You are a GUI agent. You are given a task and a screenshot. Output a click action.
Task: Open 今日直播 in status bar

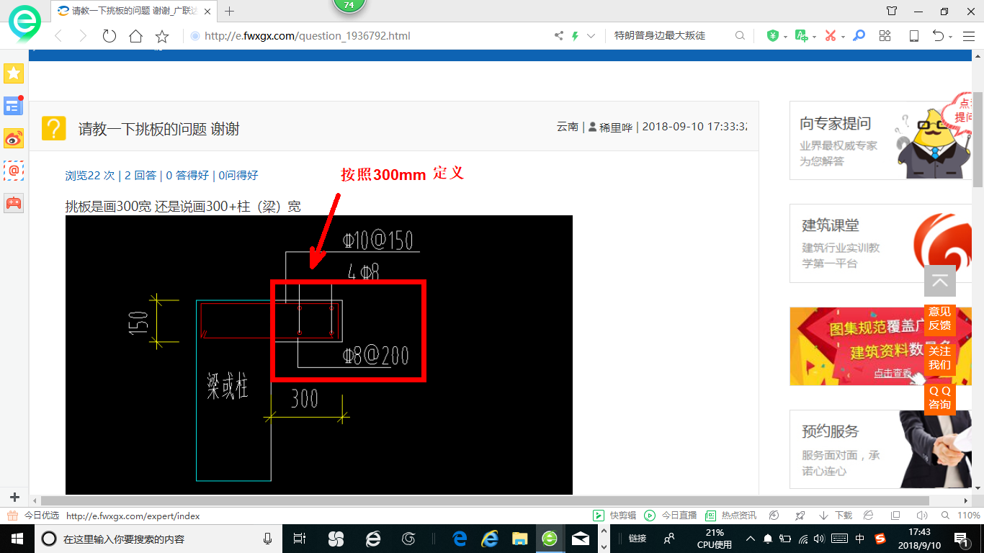click(x=671, y=516)
